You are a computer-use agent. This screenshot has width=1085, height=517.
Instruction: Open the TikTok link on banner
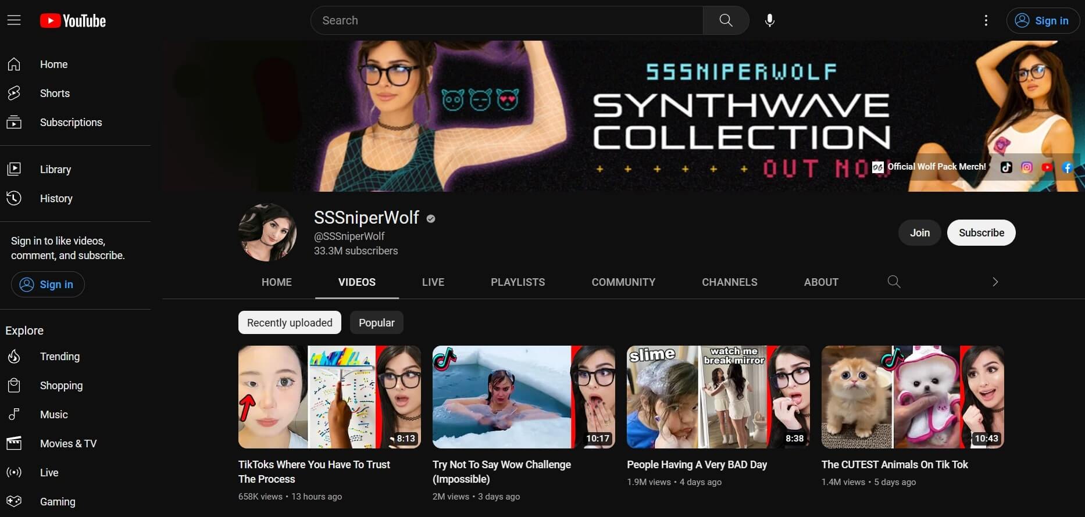click(x=1006, y=167)
